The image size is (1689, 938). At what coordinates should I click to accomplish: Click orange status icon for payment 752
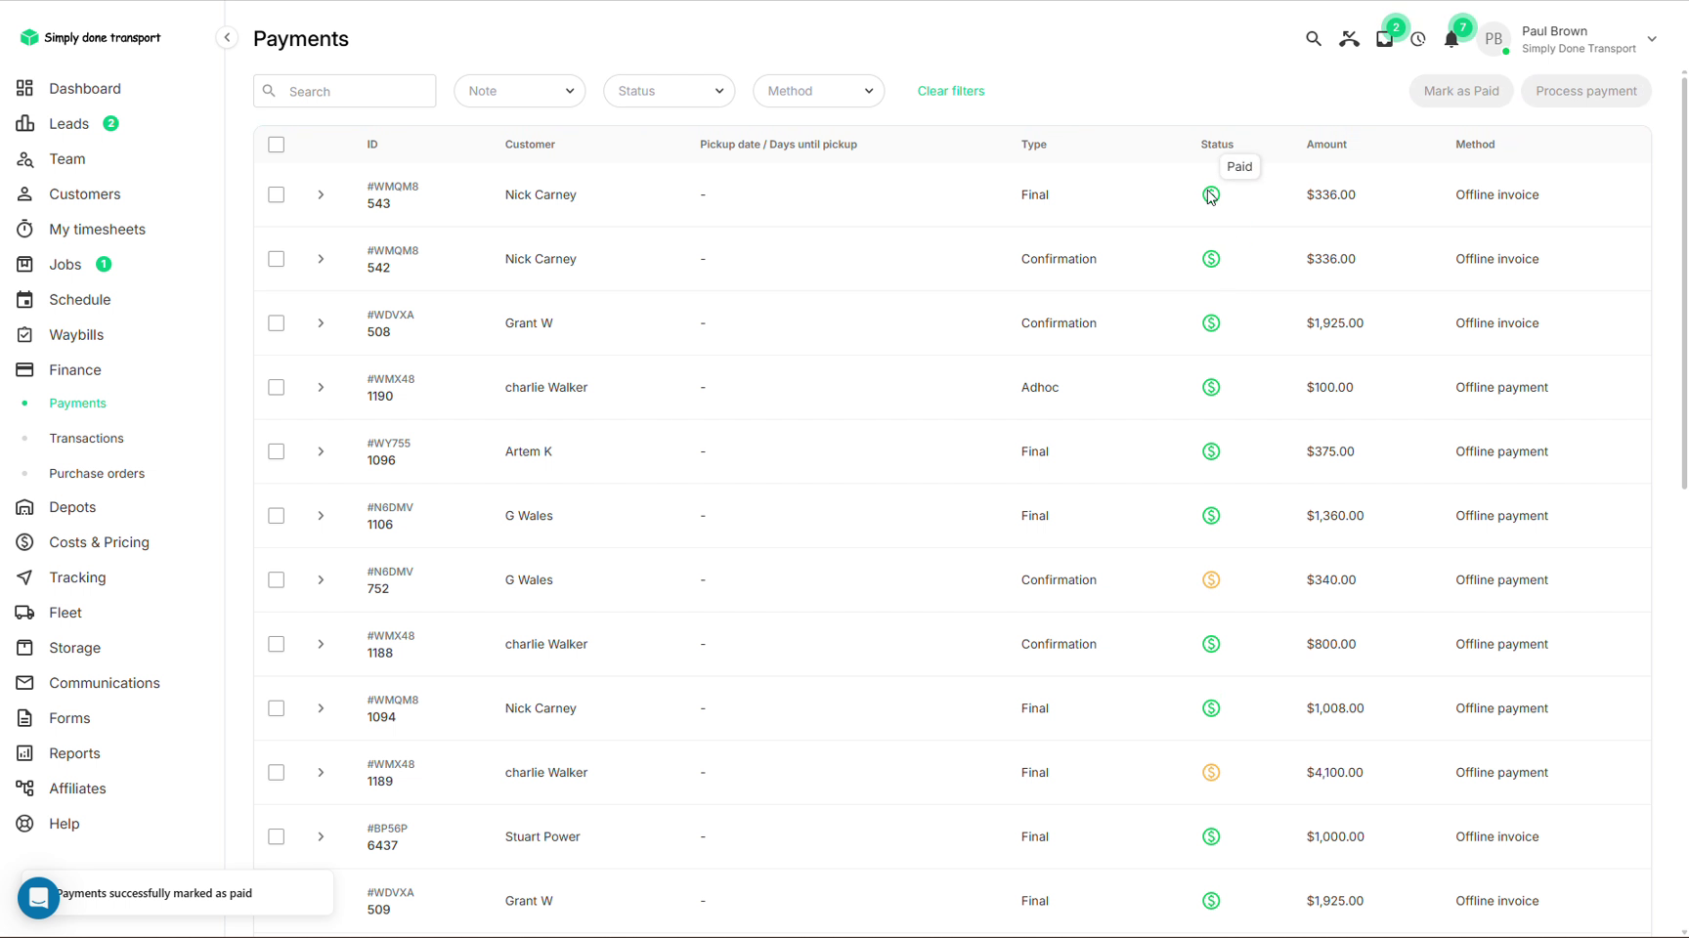click(x=1211, y=579)
